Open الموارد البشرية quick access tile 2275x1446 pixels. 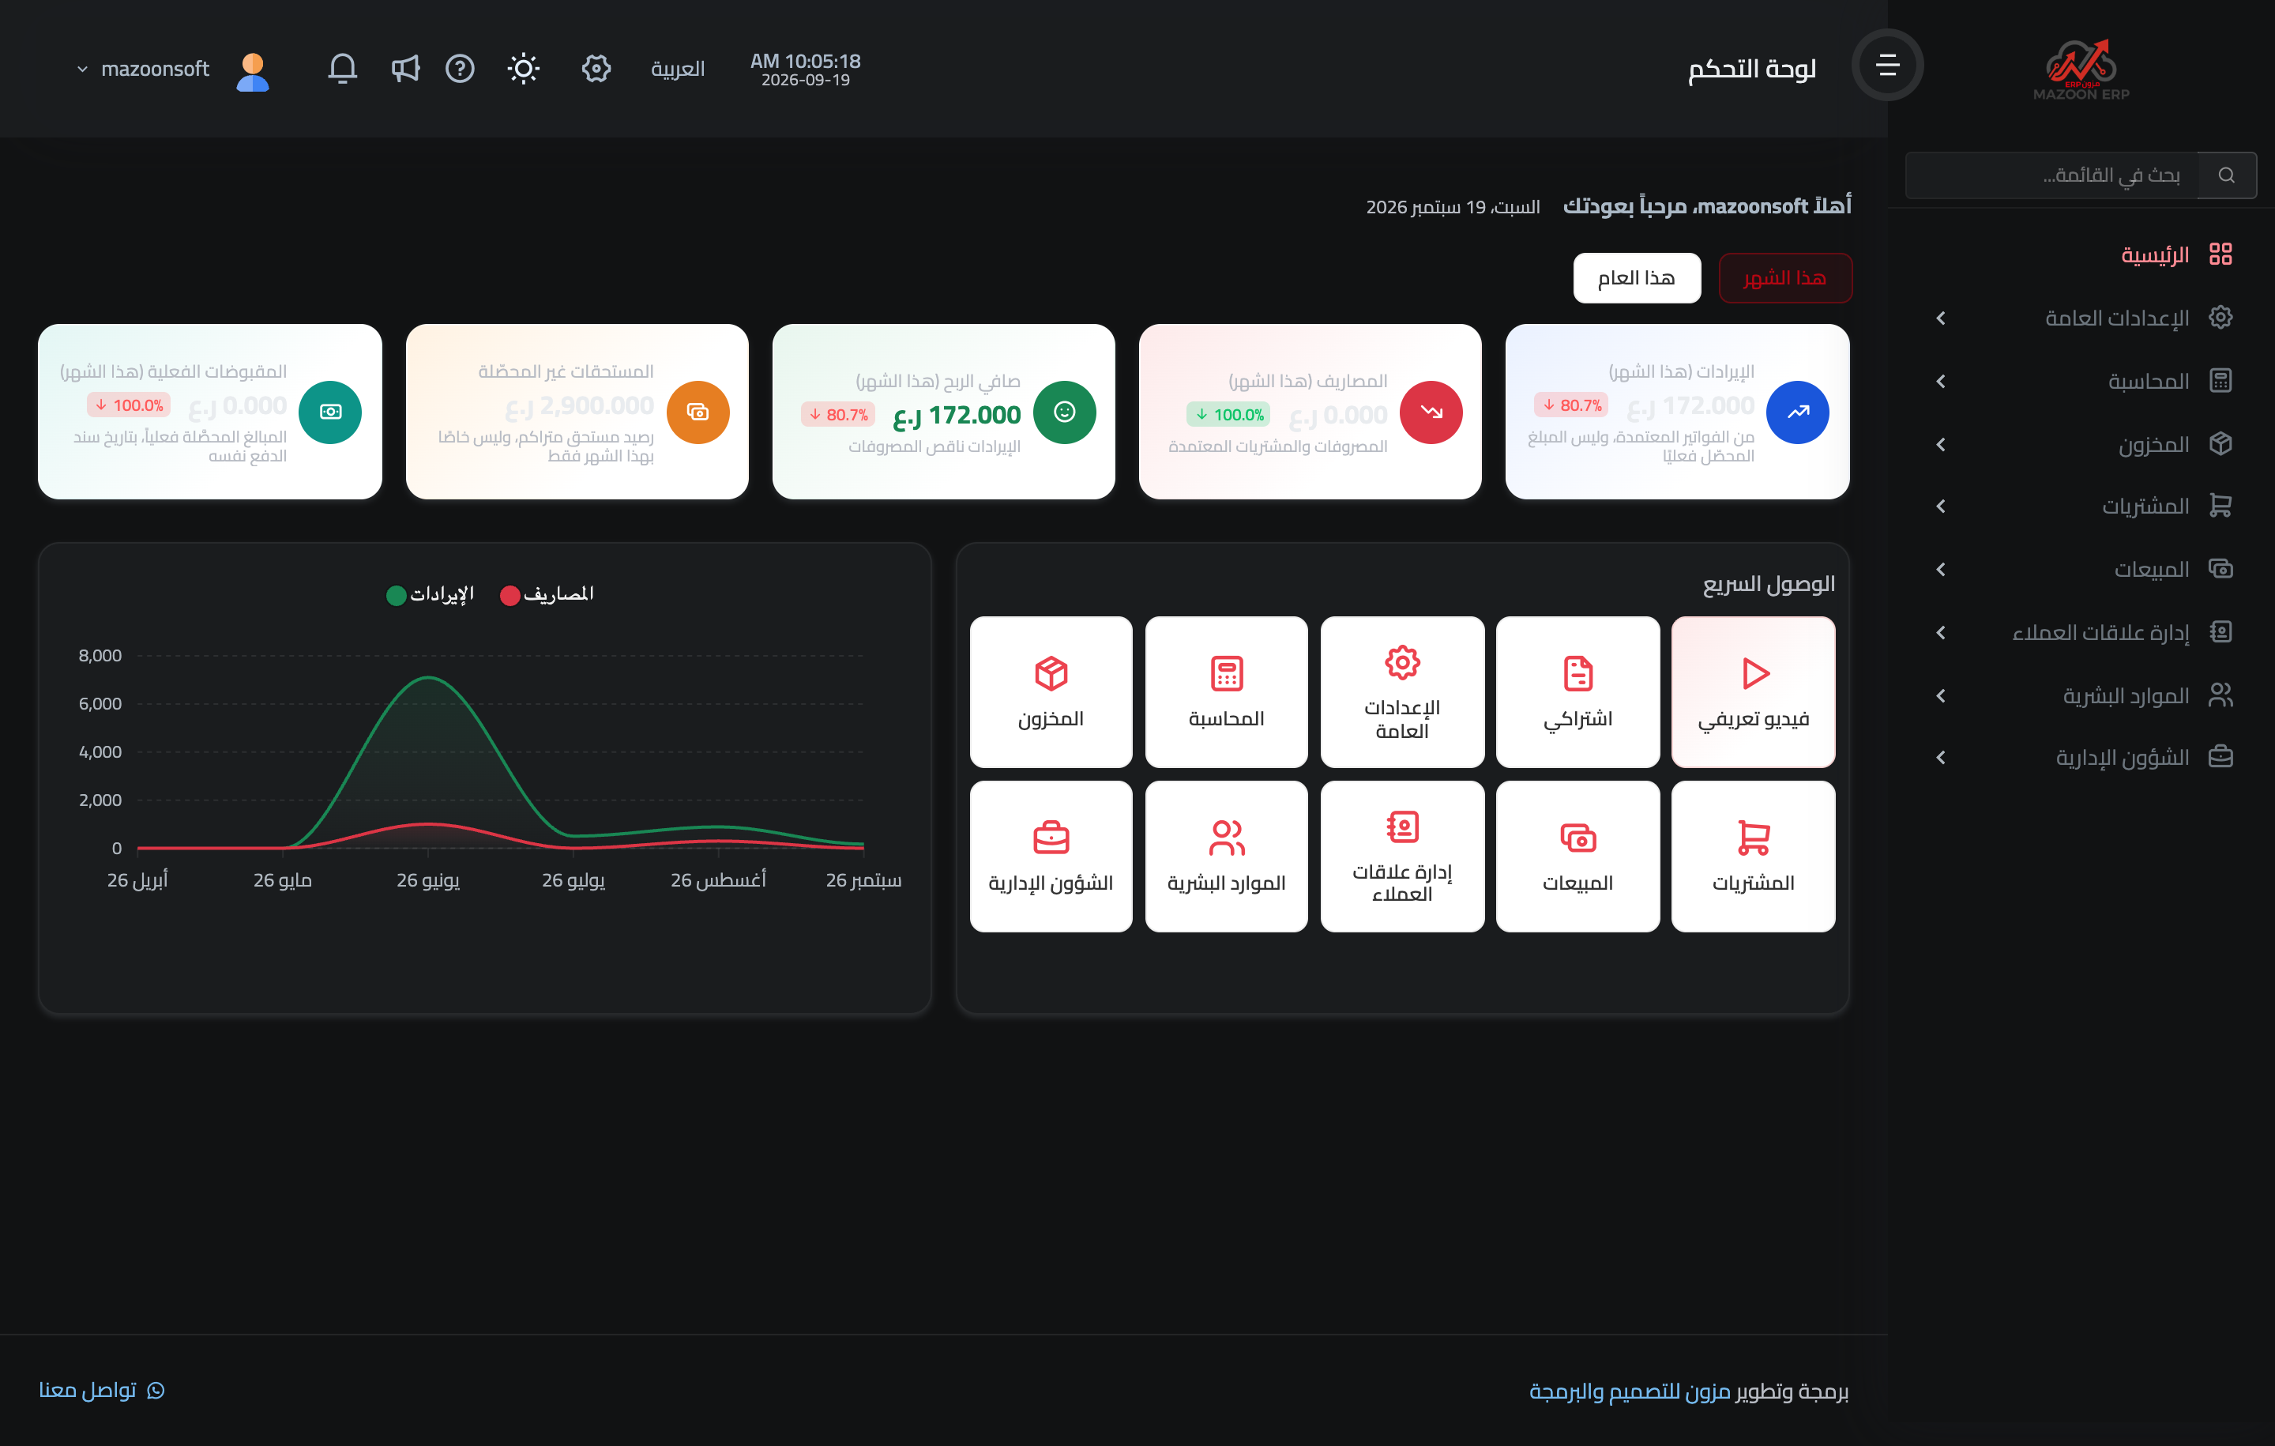click(1226, 857)
